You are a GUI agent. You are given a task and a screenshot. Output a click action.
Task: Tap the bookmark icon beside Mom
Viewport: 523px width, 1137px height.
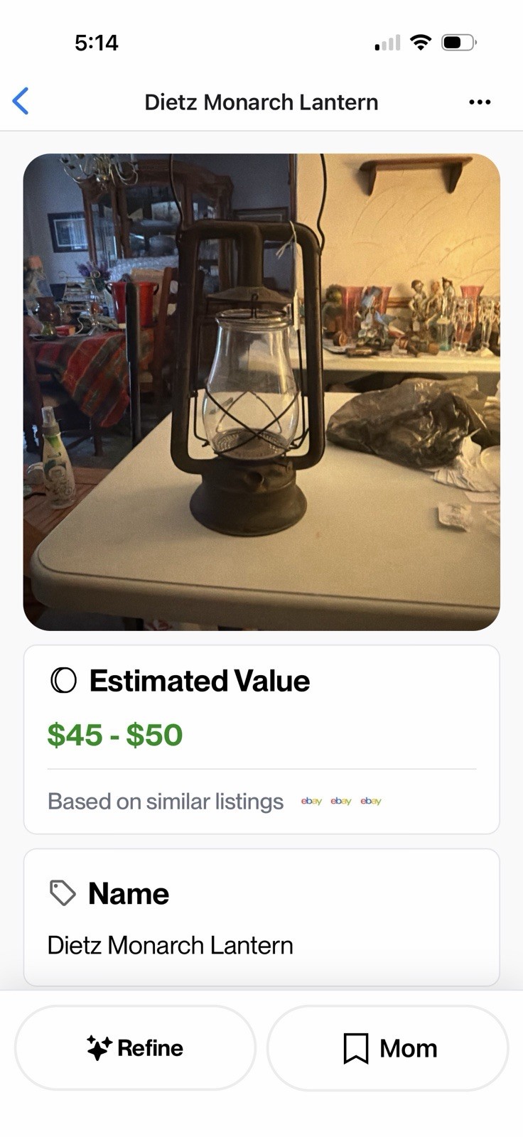pos(355,1048)
